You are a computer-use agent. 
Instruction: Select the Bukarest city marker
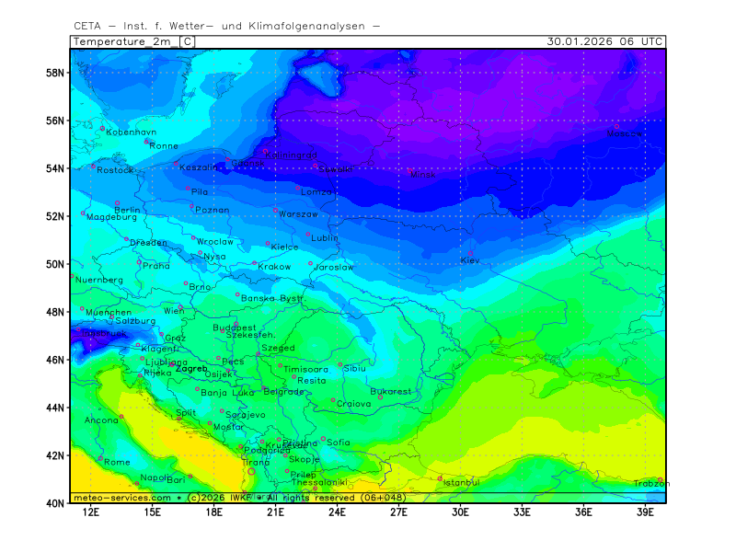[380, 397]
